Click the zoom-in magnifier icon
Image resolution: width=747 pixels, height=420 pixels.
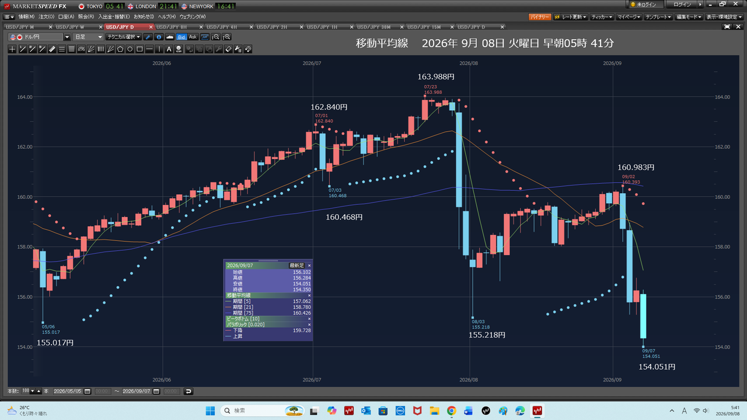(227, 37)
